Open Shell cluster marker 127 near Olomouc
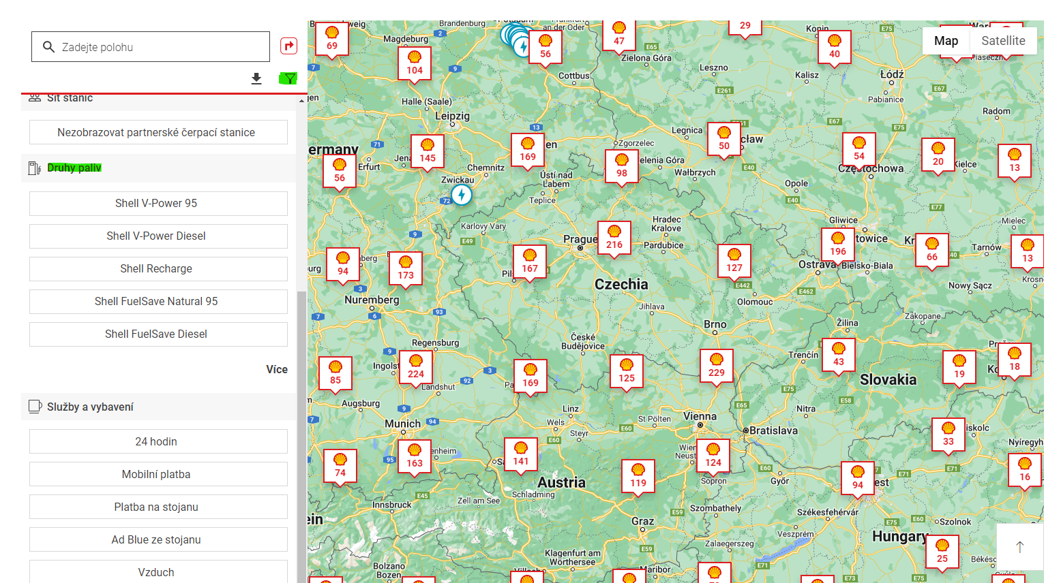 click(734, 262)
